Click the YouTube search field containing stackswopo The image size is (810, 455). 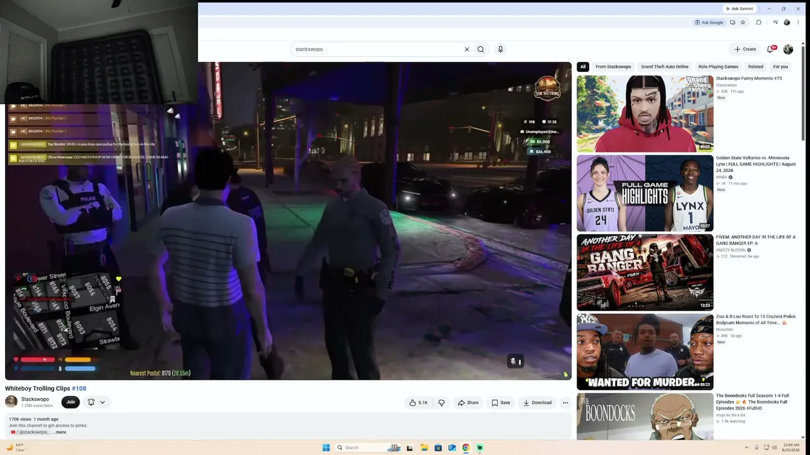pos(377,49)
